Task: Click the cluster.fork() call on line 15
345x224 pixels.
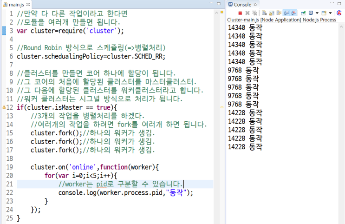Action: [56, 133]
